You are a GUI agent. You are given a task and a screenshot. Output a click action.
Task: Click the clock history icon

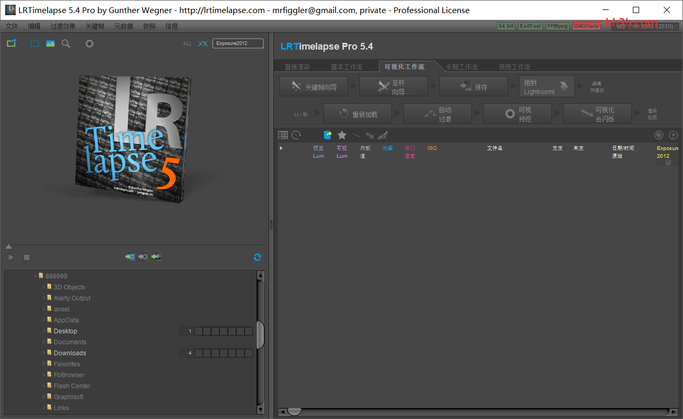pyautogui.click(x=296, y=135)
